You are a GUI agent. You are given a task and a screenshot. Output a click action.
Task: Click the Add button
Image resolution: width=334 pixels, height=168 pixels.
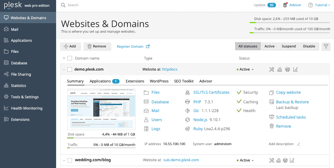pos(71,46)
